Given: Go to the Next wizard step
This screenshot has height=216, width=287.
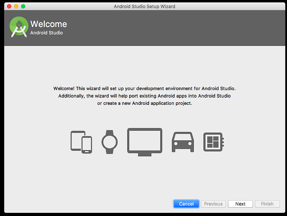Looking at the screenshot, I should (240, 204).
